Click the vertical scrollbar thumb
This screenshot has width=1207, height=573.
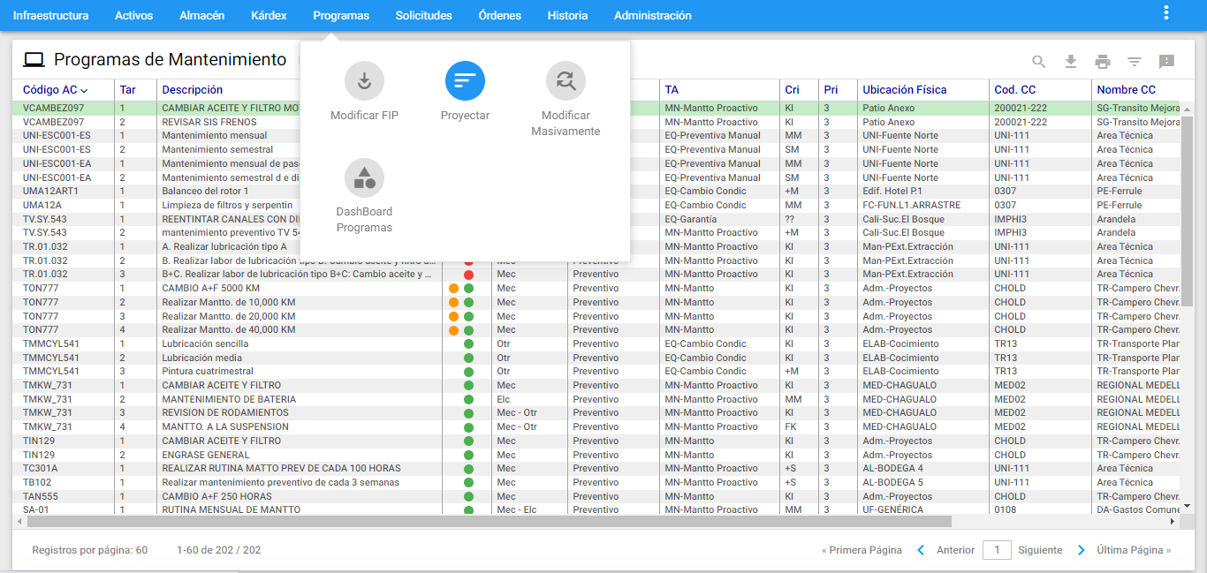click(x=1188, y=210)
